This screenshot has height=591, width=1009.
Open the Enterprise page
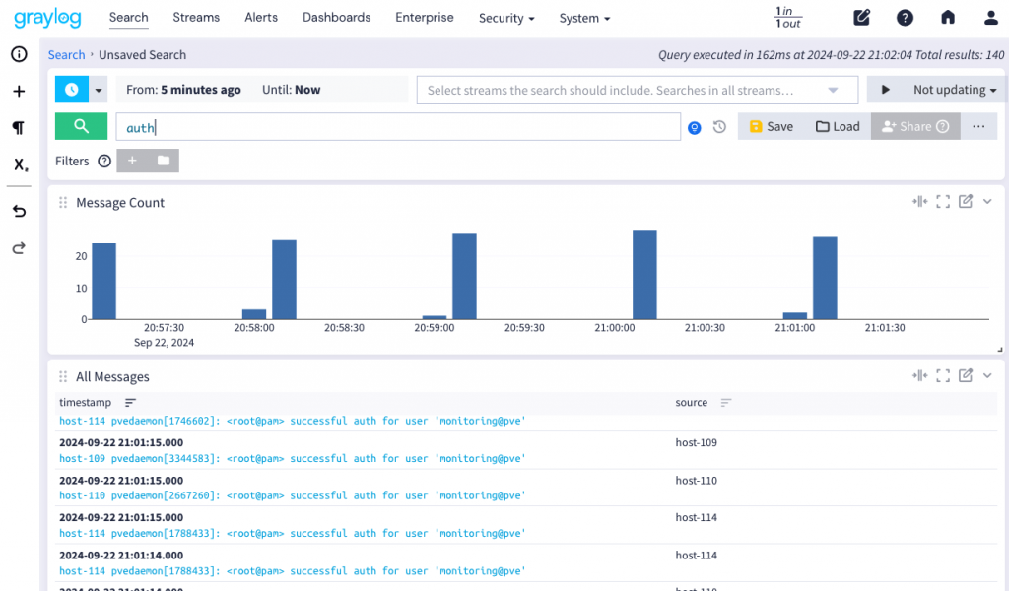[425, 18]
